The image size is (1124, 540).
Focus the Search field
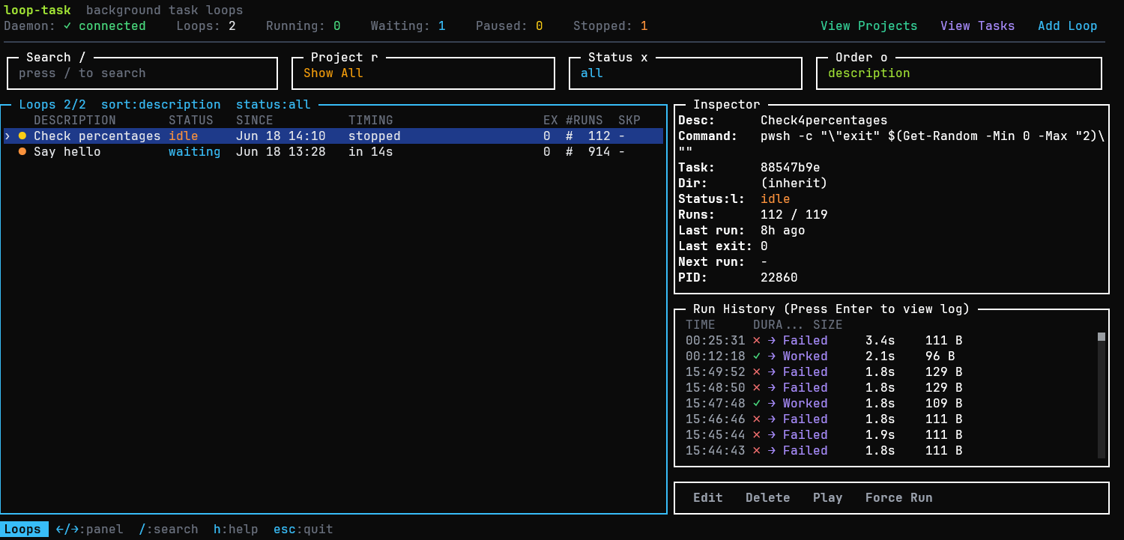click(142, 73)
